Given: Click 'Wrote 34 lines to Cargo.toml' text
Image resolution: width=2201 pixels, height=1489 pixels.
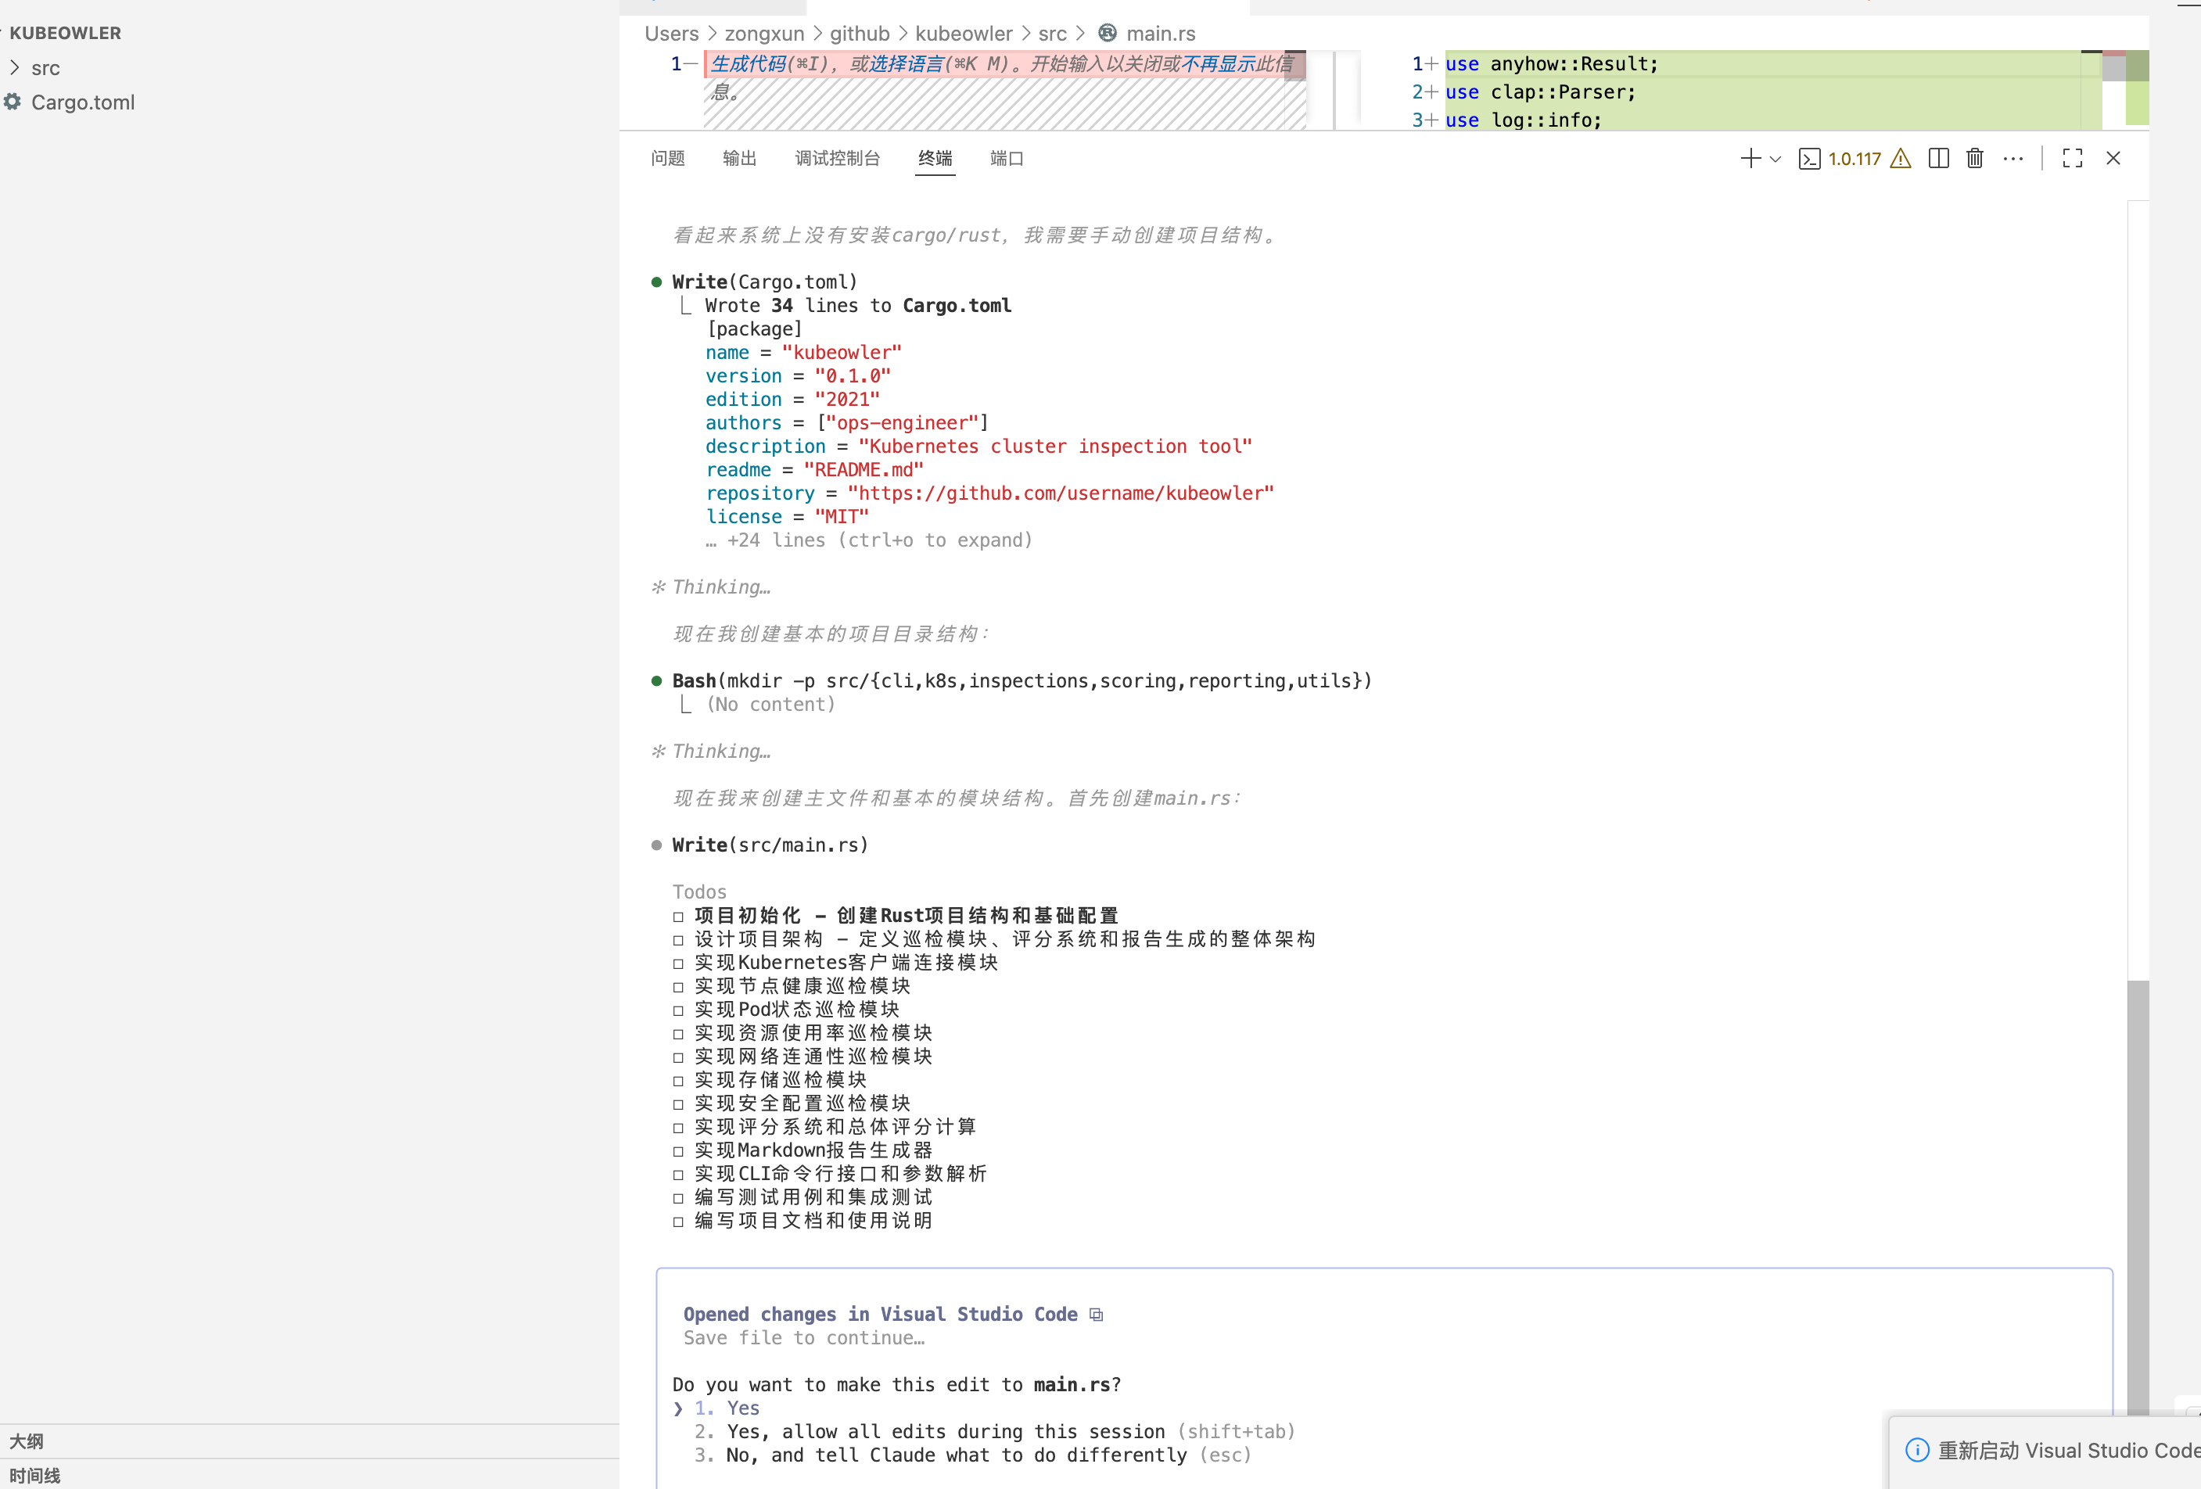Looking at the screenshot, I should [858, 305].
